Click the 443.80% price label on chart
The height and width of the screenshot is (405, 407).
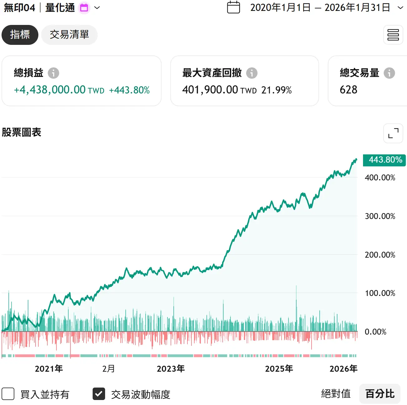pos(384,160)
